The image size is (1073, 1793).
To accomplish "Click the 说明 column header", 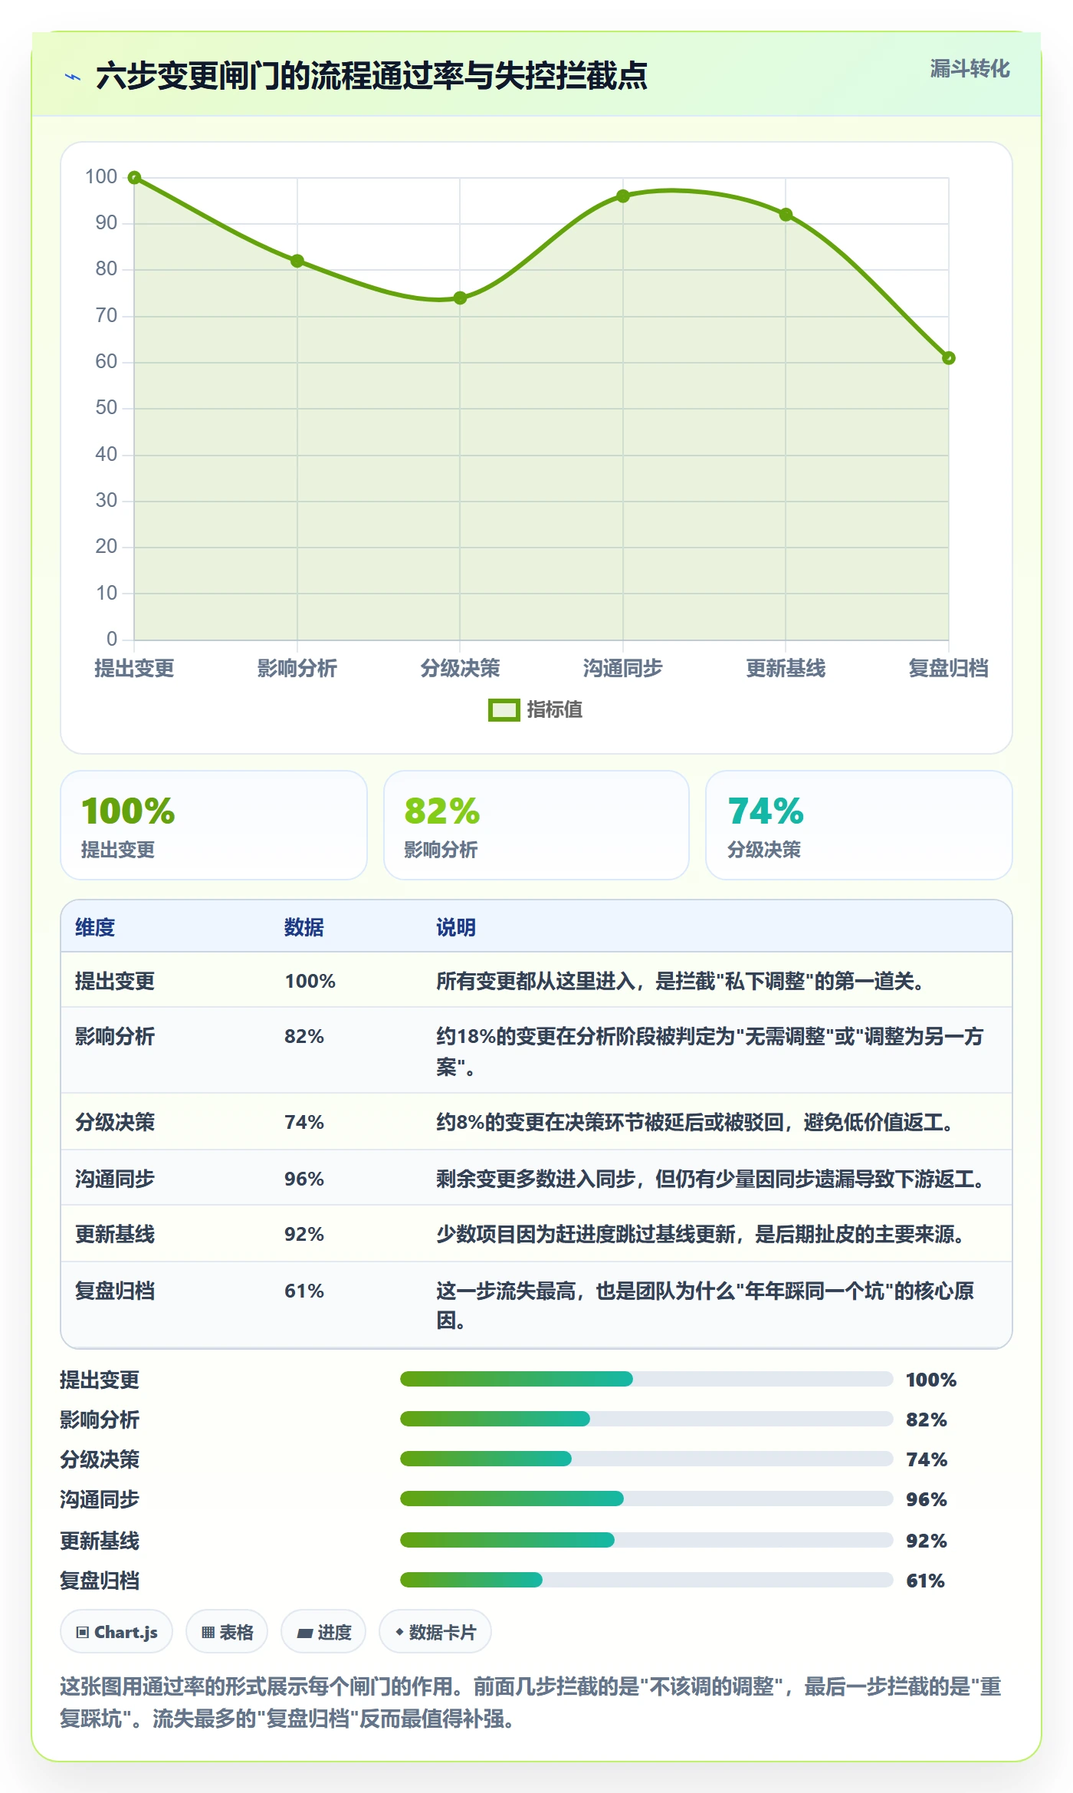I will (x=456, y=927).
